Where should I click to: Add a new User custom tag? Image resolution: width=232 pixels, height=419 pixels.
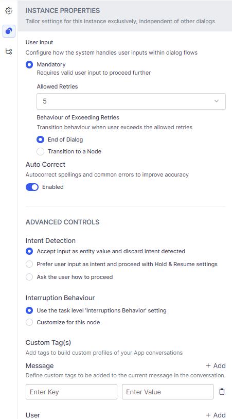pyautogui.click(x=216, y=415)
